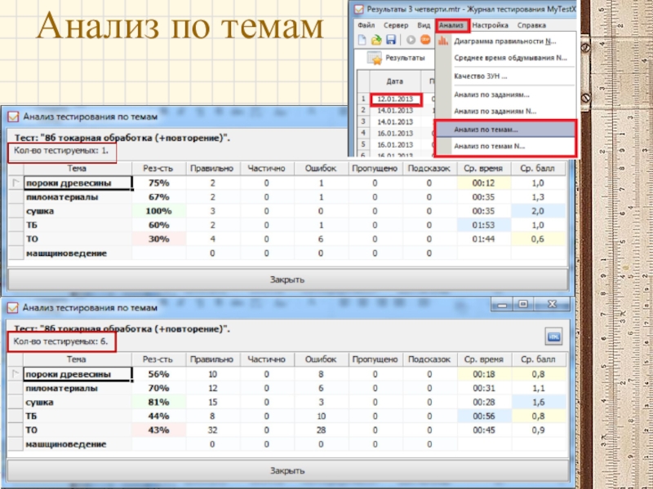Click the Результаты star table icon
This screenshot has height=489, width=653.
tap(375, 59)
